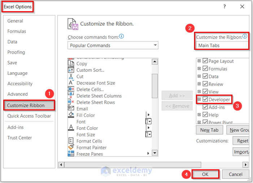
Task: Click the OK button
Action: pos(205,174)
